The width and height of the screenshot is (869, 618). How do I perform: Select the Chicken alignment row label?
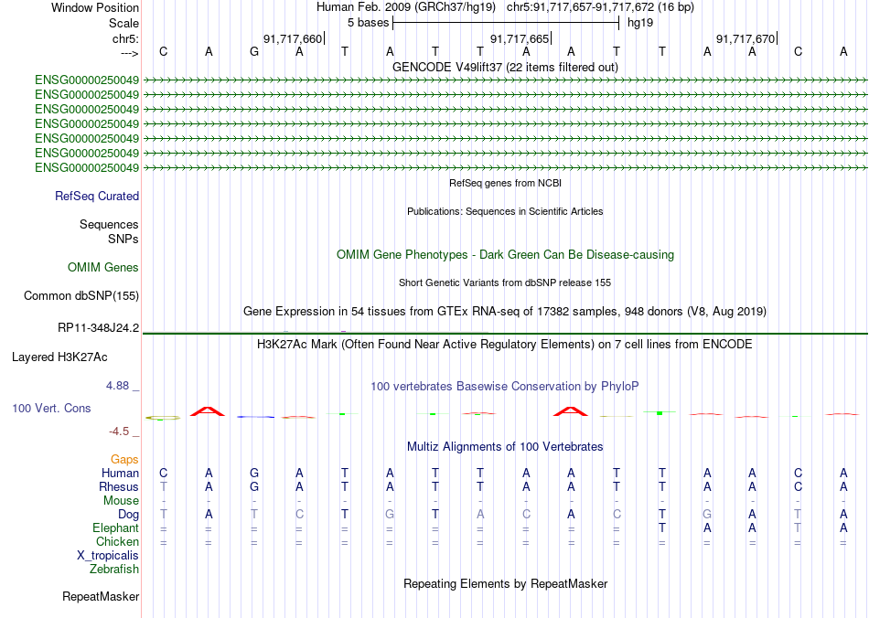point(117,541)
